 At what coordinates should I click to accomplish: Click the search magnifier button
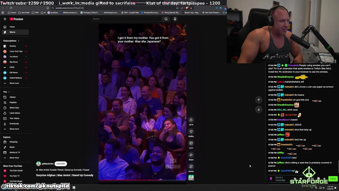166,19
